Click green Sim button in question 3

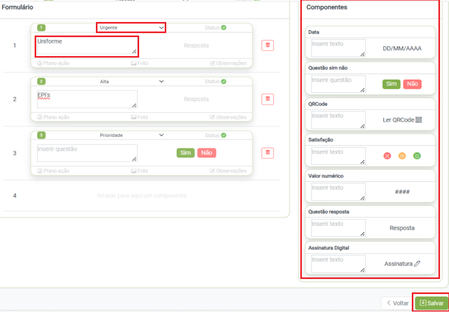185,153
